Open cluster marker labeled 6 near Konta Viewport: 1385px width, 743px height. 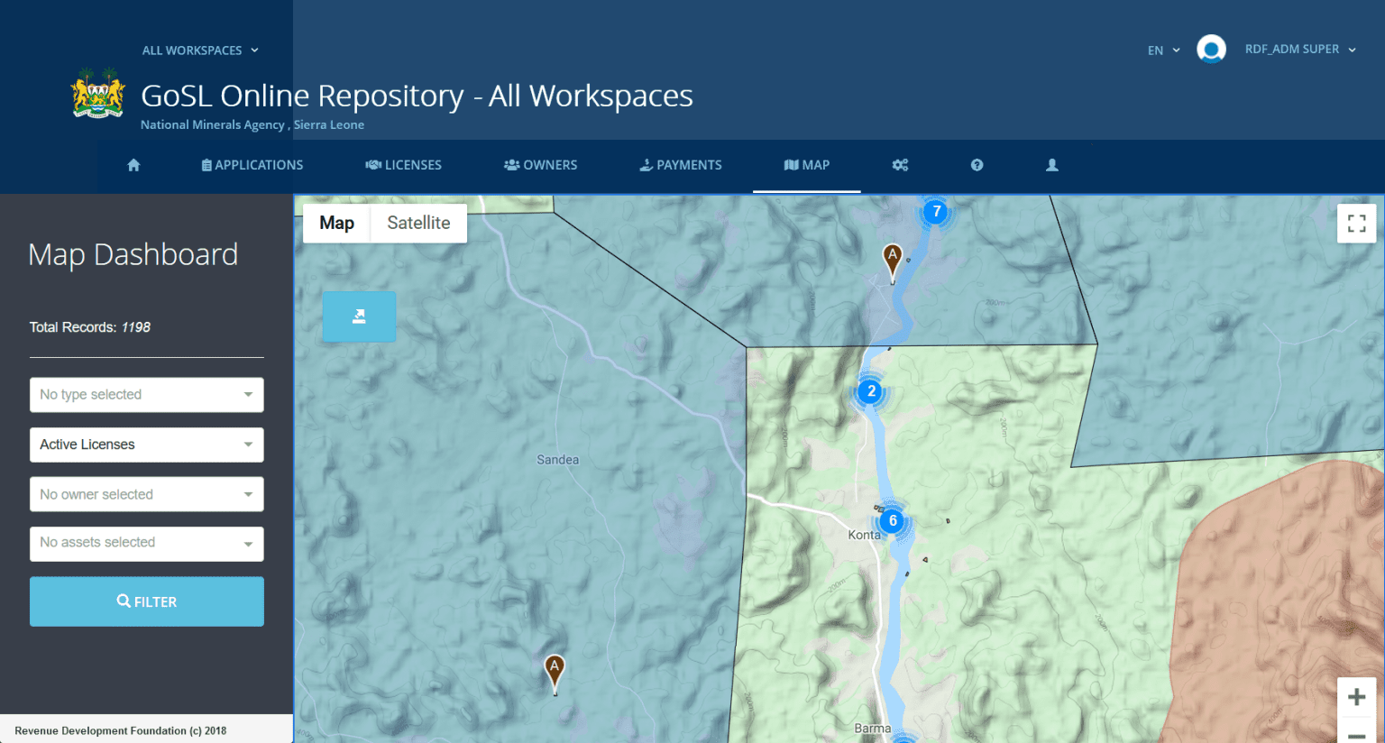[893, 520]
